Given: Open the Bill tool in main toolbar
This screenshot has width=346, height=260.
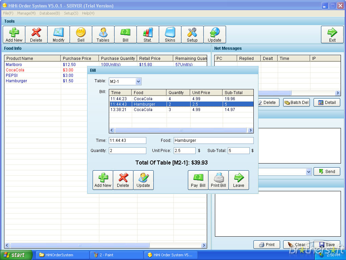Looking at the screenshot, I should [x=125, y=35].
